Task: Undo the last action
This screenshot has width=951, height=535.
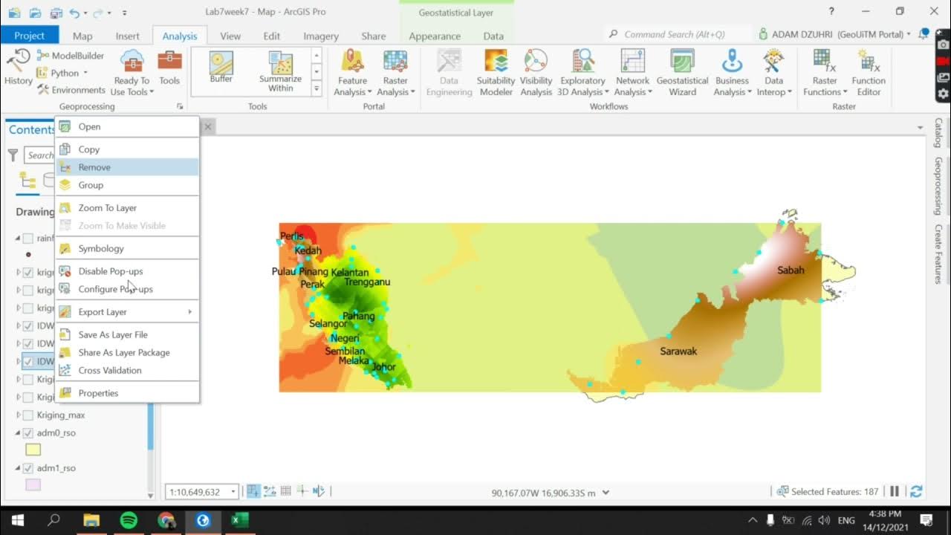Action: tap(74, 13)
